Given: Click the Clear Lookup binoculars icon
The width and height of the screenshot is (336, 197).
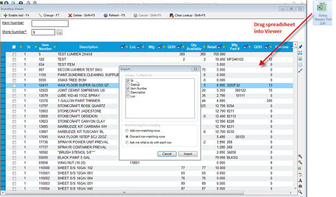Looking at the screenshot, I should (x=172, y=15).
